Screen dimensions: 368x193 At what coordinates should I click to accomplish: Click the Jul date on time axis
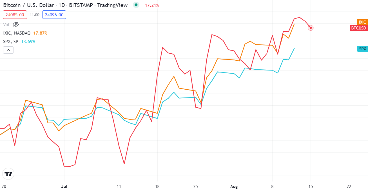point(64,186)
